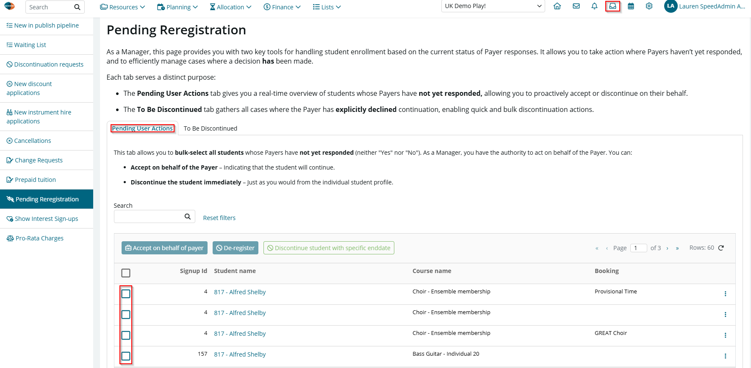Open the settings gear icon

click(x=649, y=6)
